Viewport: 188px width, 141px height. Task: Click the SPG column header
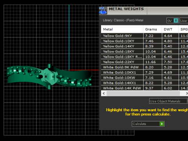pos(183,29)
